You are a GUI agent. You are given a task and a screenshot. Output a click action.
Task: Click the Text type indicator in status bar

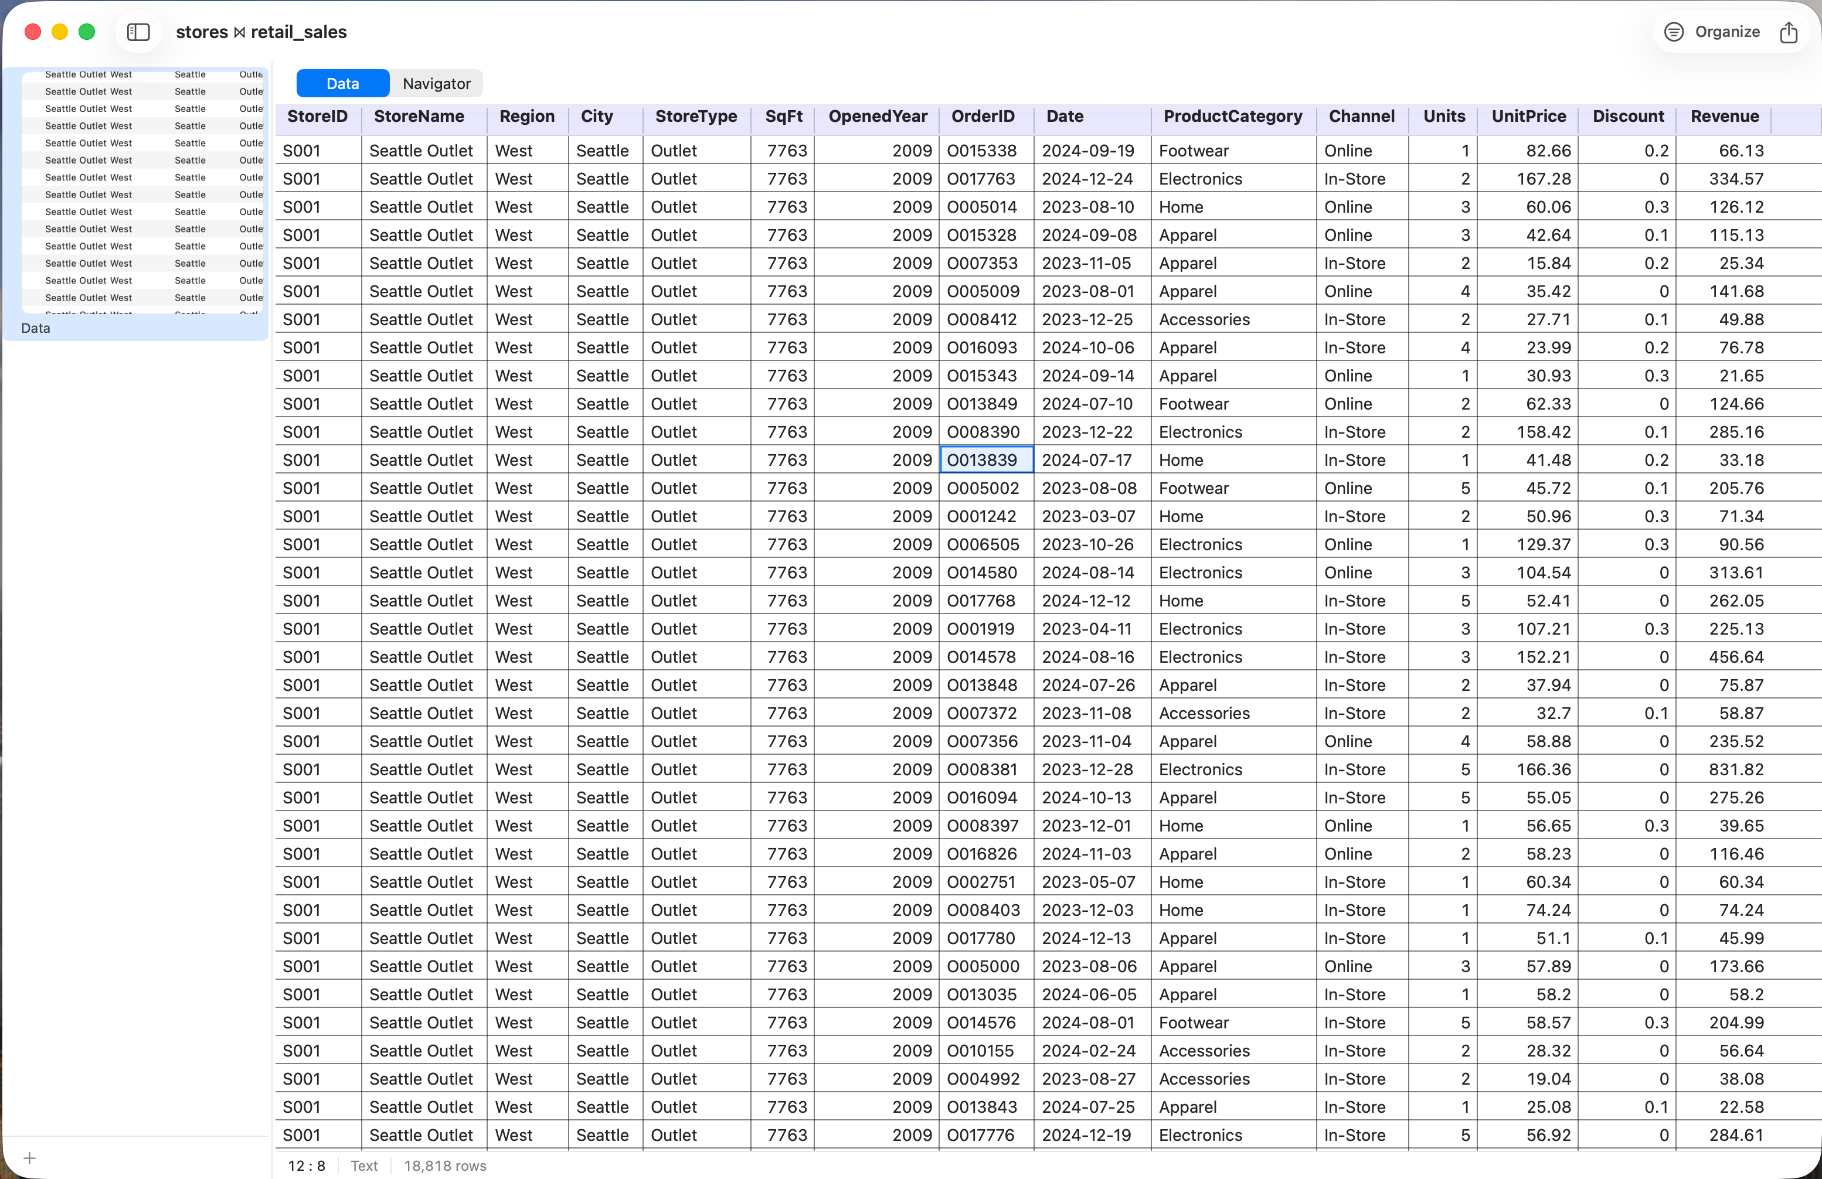[365, 1166]
